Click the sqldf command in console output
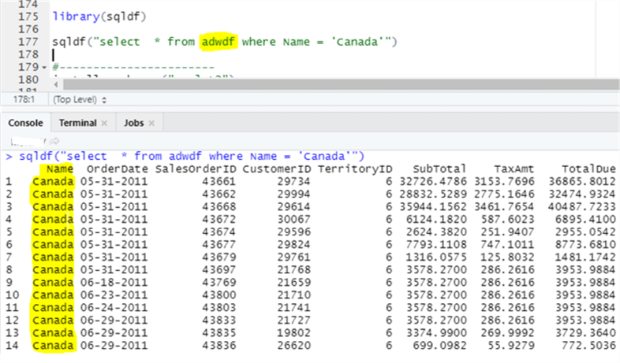Viewport: 620px width, 363px height. click(x=192, y=156)
